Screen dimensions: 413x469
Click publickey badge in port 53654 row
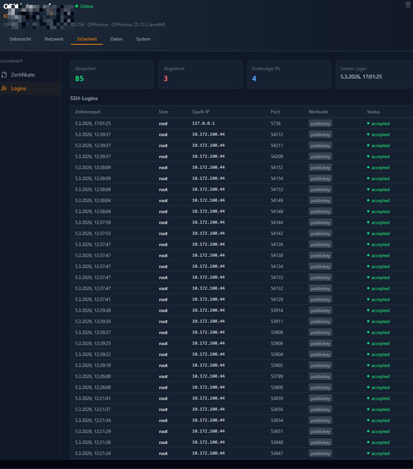tap(320, 420)
